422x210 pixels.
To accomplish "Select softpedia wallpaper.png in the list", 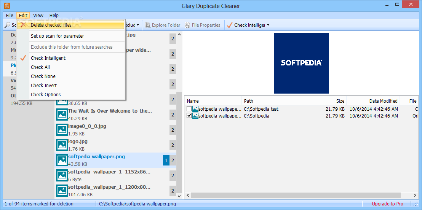I will [115, 160].
